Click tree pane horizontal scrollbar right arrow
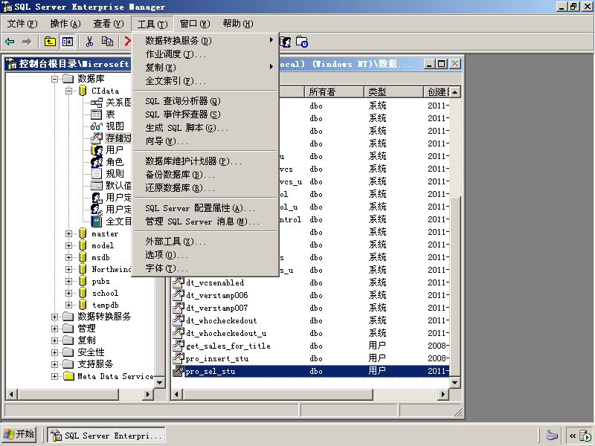Image resolution: width=595 pixels, height=446 pixels. pos(148,395)
